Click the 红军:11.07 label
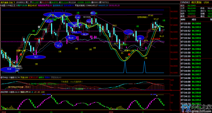Image resolution: width=212 pixels, height=113 pixels. 33,77
